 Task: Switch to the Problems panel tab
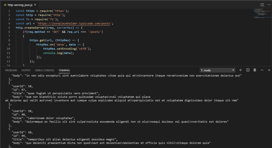(x=11, y=71)
